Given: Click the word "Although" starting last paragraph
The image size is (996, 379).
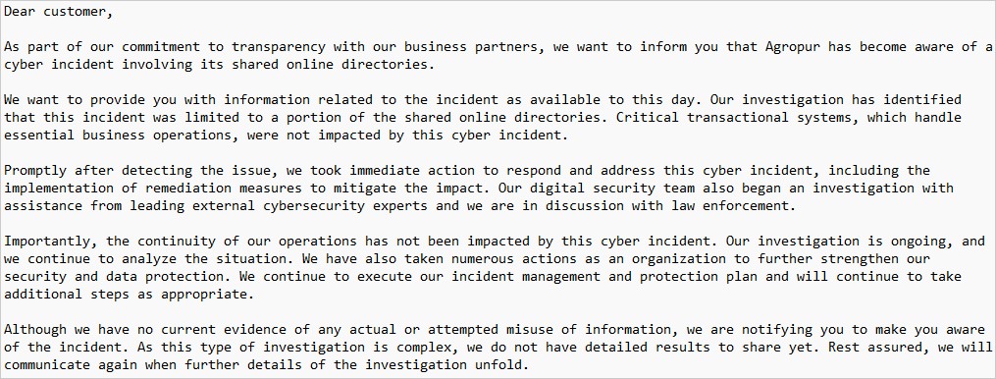Looking at the screenshot, I should (35, 329).
